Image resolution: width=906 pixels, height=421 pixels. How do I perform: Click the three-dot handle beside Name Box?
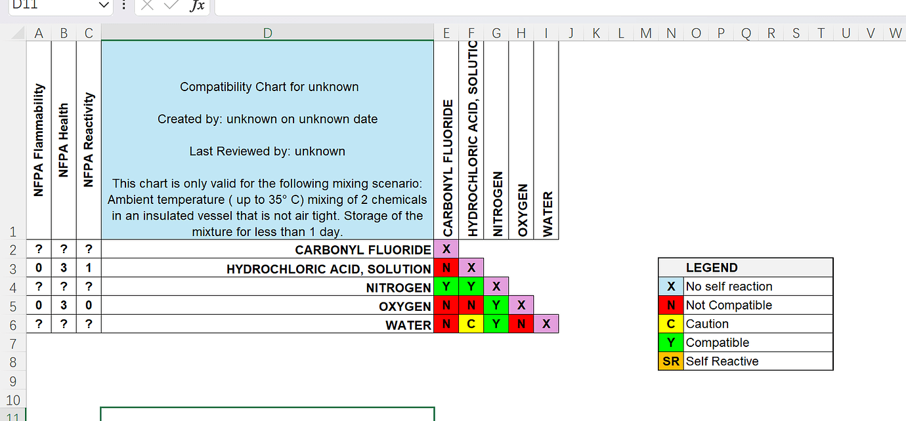click(x=124, y=5)
